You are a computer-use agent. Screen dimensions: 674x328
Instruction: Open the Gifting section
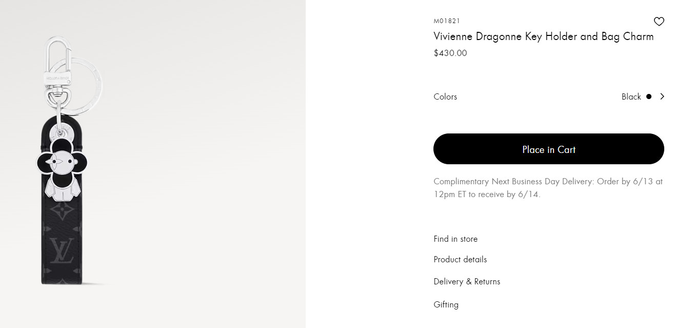pos(446,304)
